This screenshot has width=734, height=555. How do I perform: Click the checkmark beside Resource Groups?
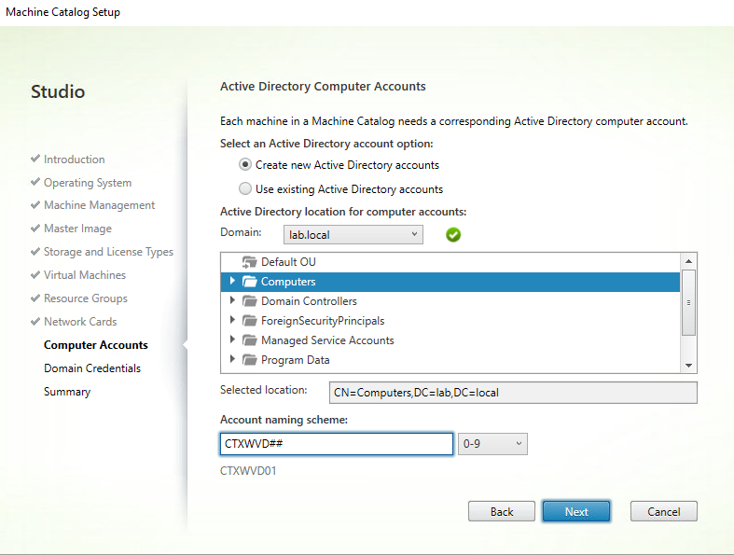click(x=35, y=298)
